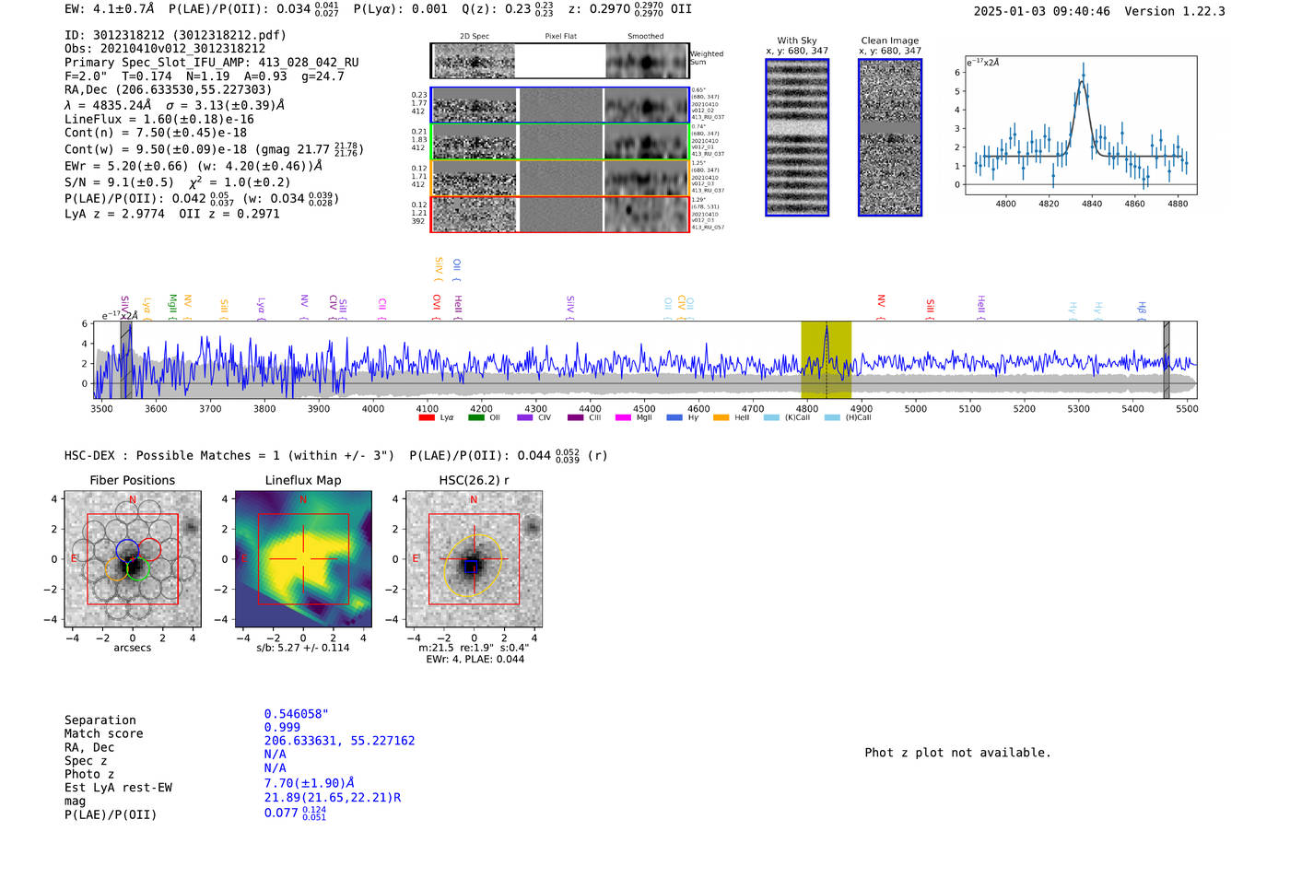Screen dimensions: 1290x878
Task: Click the (K)CaII legend swatch
Action: pyautogui.click(x=771, y=417)
